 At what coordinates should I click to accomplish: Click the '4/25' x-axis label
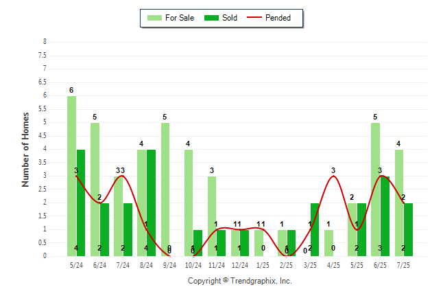click(333, 265)
